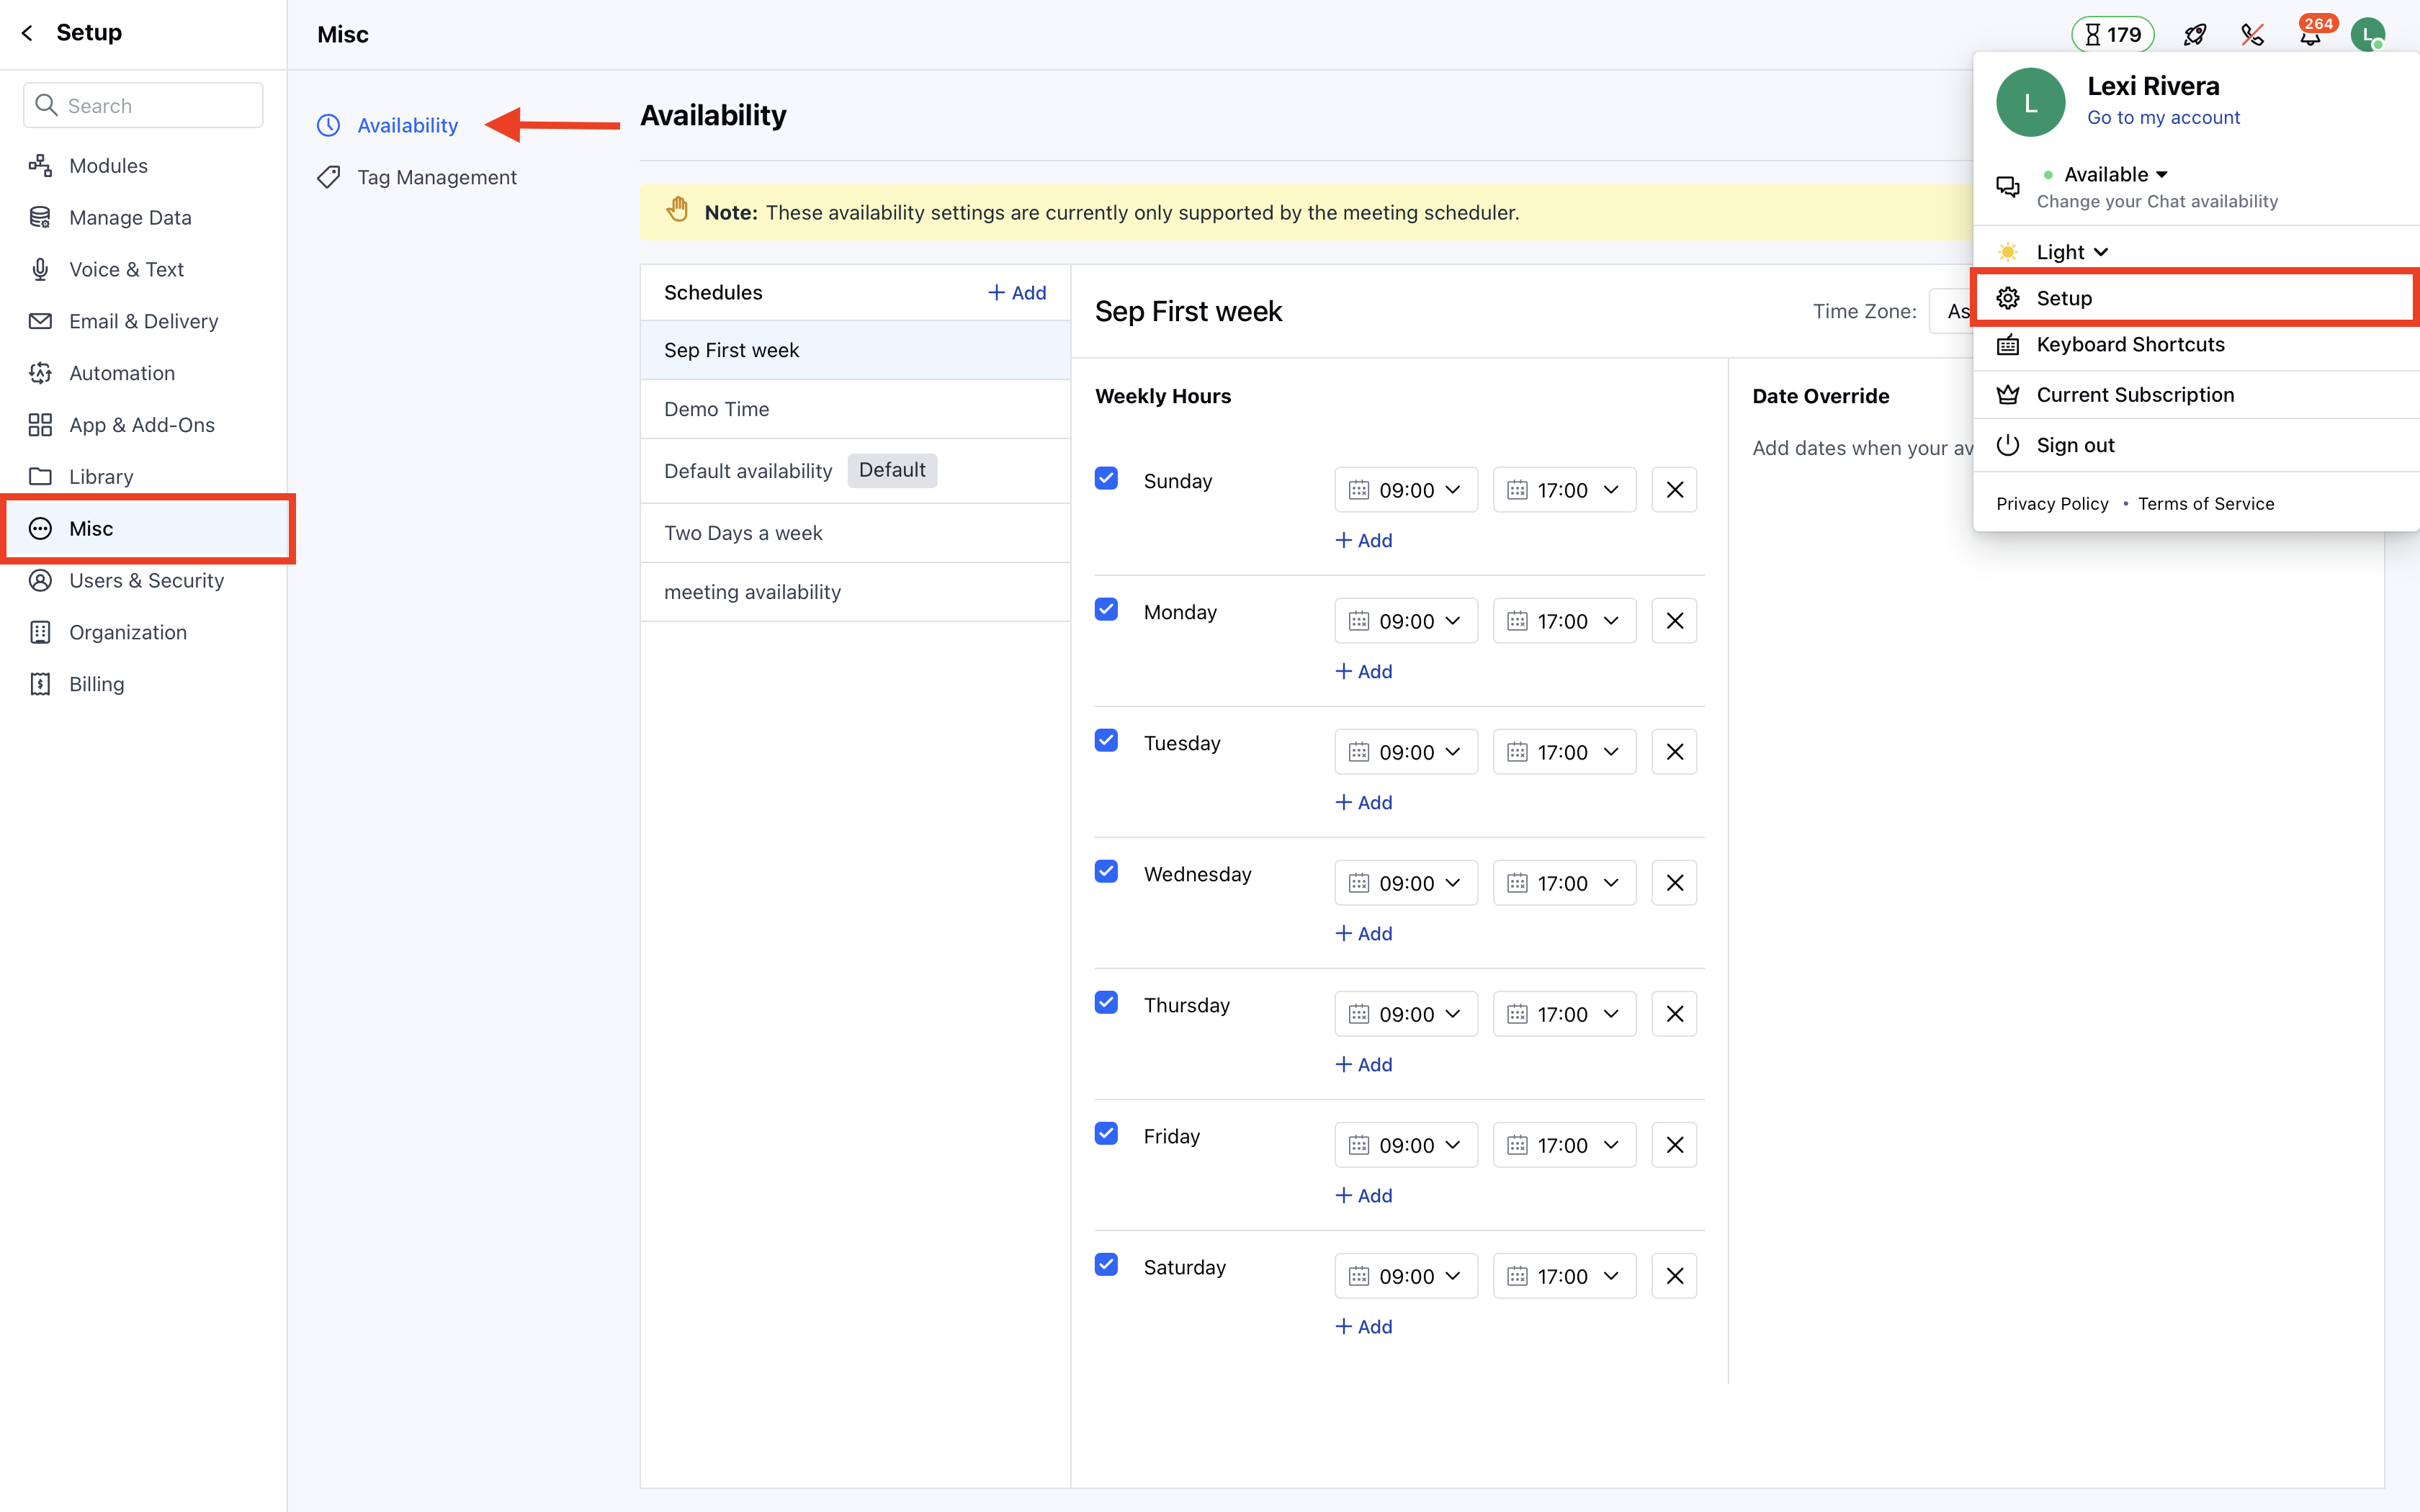Uncheck the Wednesday checkbox
2420x1512 pixels.
click(1106, 871)
